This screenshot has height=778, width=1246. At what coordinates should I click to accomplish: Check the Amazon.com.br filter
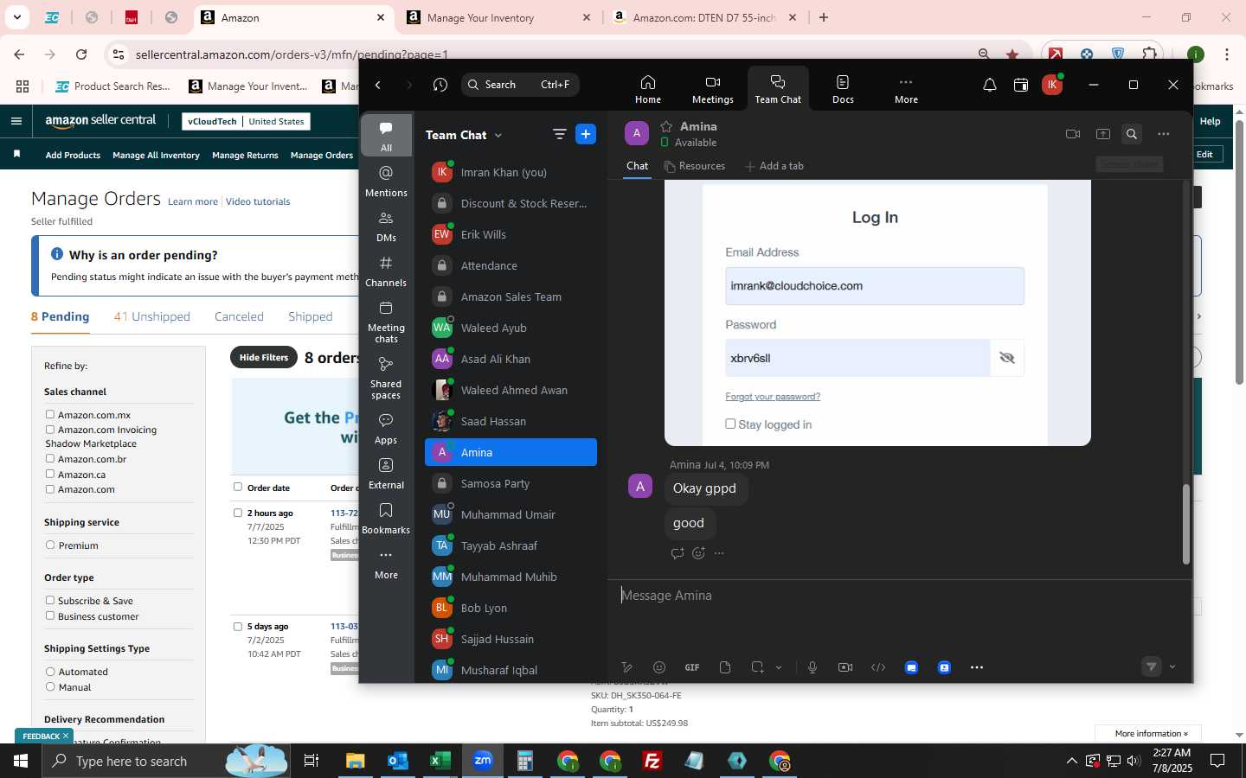click(50, 459)
